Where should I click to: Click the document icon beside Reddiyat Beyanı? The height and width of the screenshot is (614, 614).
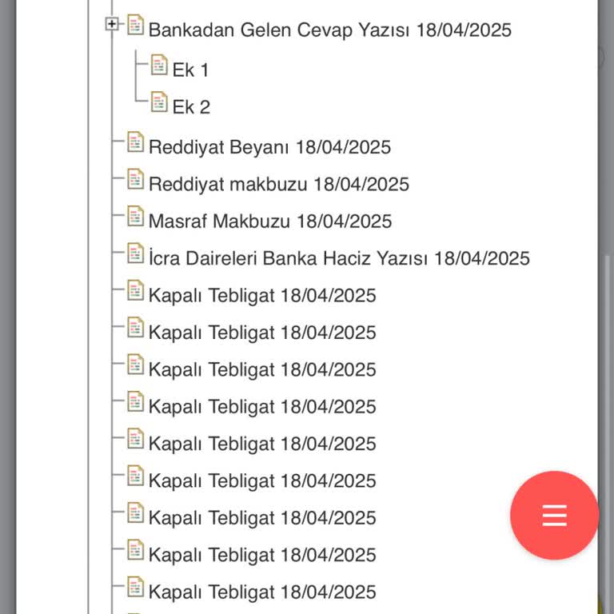(135, 142)
